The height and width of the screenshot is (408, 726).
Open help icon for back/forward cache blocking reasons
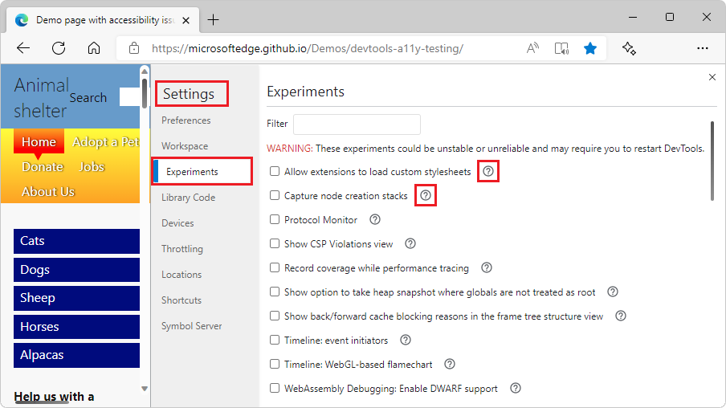(x=621, y=316)
